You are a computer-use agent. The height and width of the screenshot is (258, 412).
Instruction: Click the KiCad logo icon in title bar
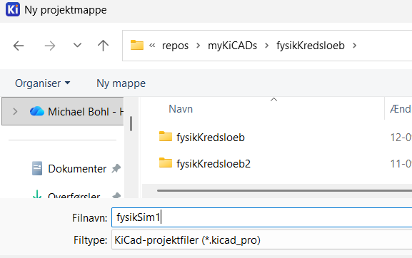tap(13, 10)
